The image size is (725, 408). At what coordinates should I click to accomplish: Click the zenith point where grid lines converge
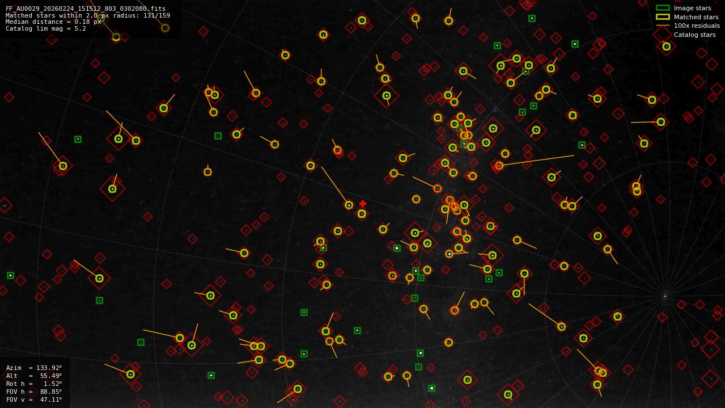coord(665,296)
